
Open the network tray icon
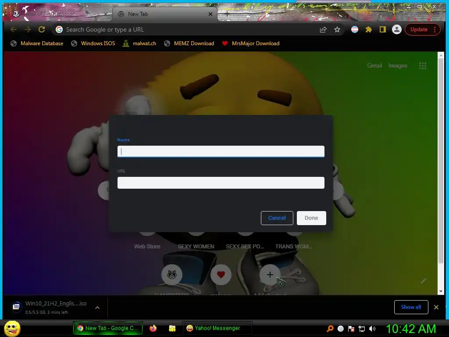pyautogui.click(x=362, y=329)
